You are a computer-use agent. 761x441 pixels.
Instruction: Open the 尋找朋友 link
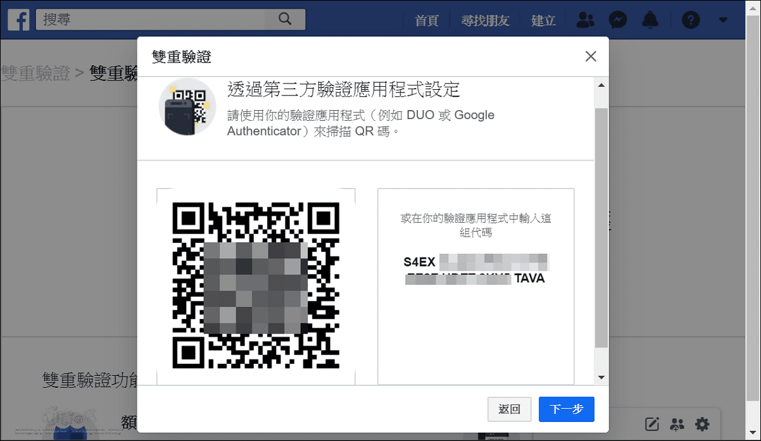pyautogui.click(x=486, y=20)
